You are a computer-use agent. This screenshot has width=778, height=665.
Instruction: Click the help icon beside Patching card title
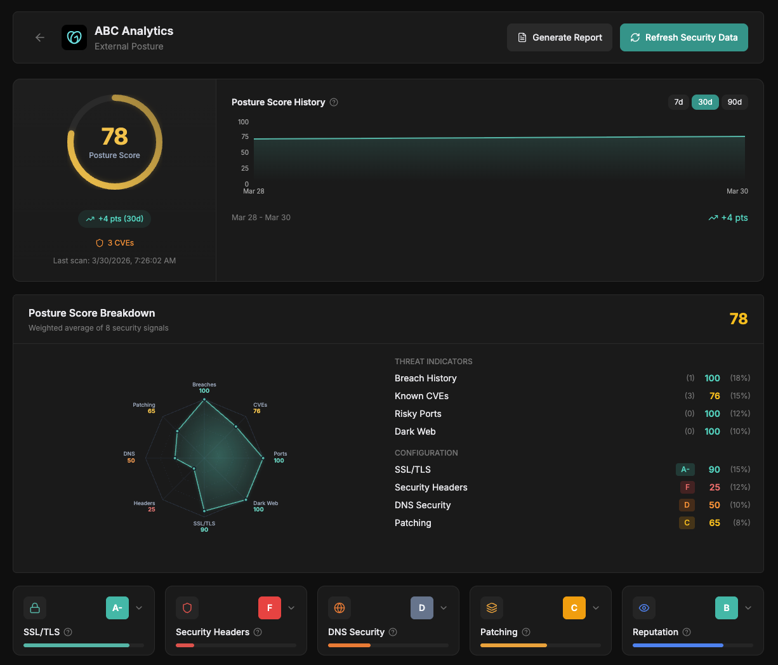[526, 632]
